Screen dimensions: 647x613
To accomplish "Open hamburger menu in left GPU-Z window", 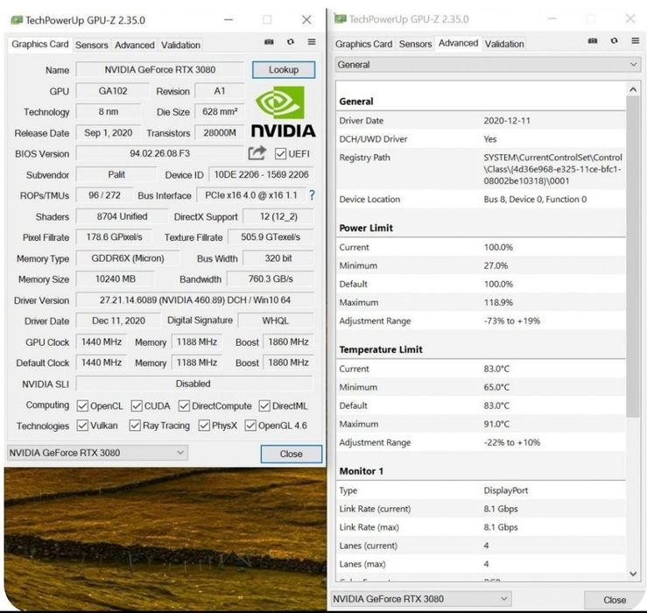I will (312, 42).
